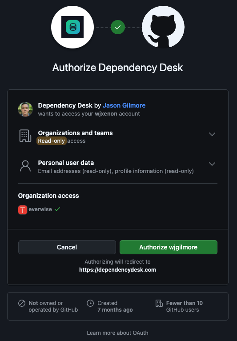Open Jason Gilmore's profile link
This screenshot has width=237, height=341.
click(x=124, y=105)
